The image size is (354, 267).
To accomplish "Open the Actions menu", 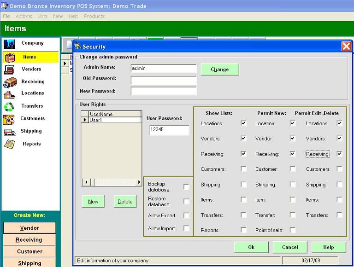I will (x=24, y=16).
